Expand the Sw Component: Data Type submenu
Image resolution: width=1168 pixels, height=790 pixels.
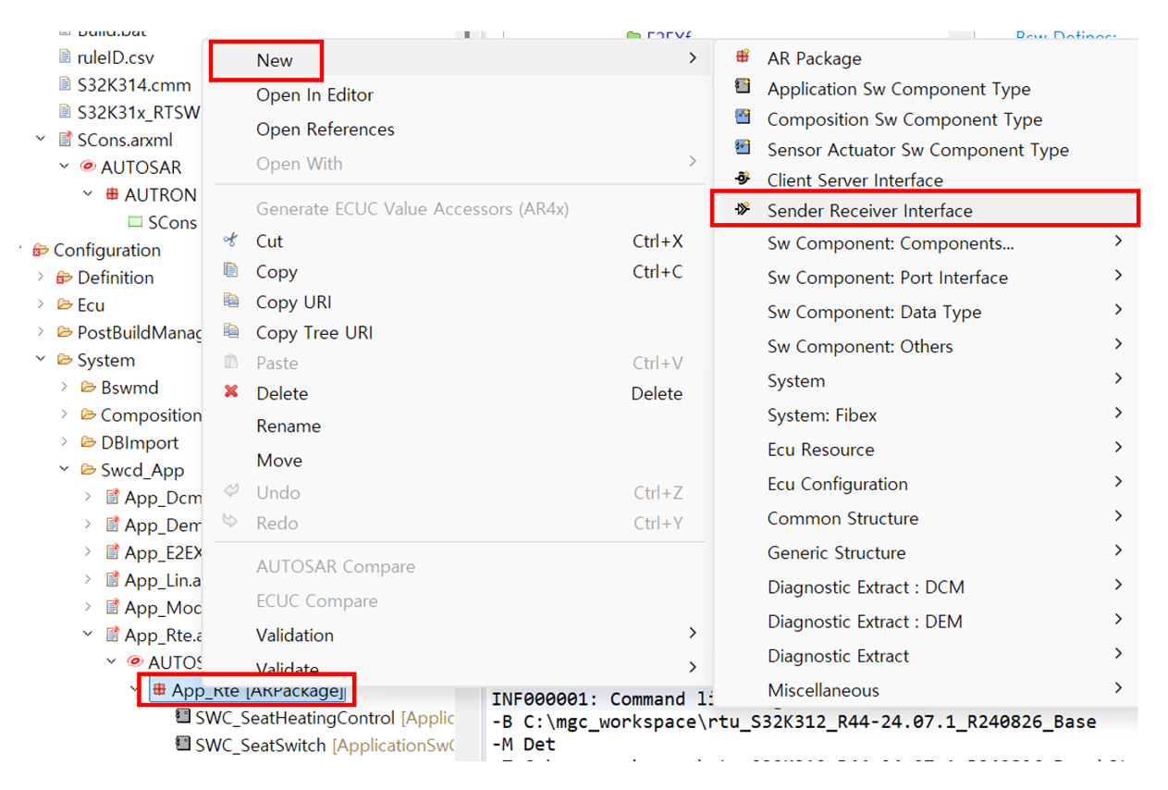[1118, 312]
